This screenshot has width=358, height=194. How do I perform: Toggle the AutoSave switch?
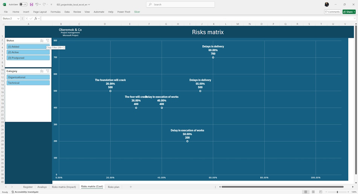click(x=23, y=5)
